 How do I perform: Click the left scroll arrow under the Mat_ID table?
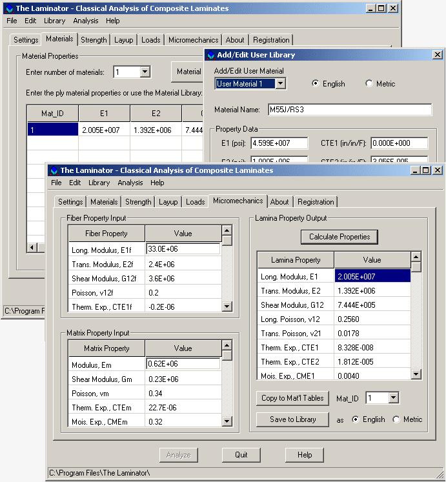pyautogui.click(x=32, y=247)
